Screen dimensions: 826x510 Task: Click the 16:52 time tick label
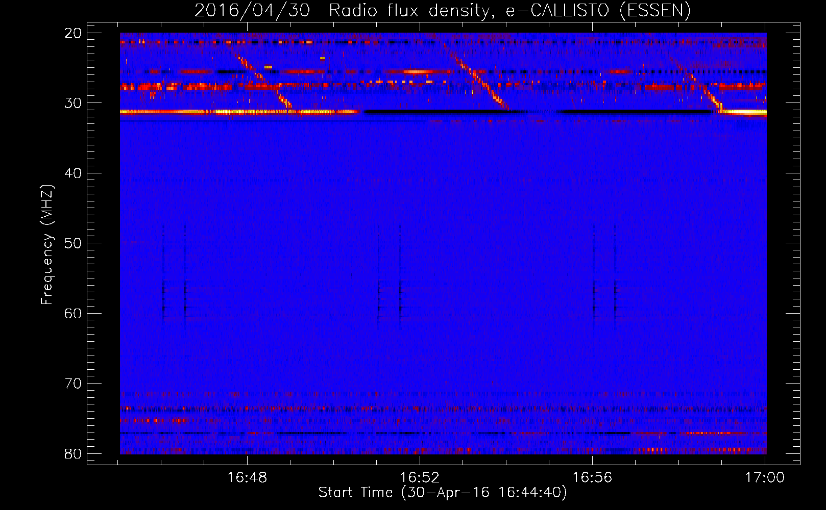tap(420, 478)
